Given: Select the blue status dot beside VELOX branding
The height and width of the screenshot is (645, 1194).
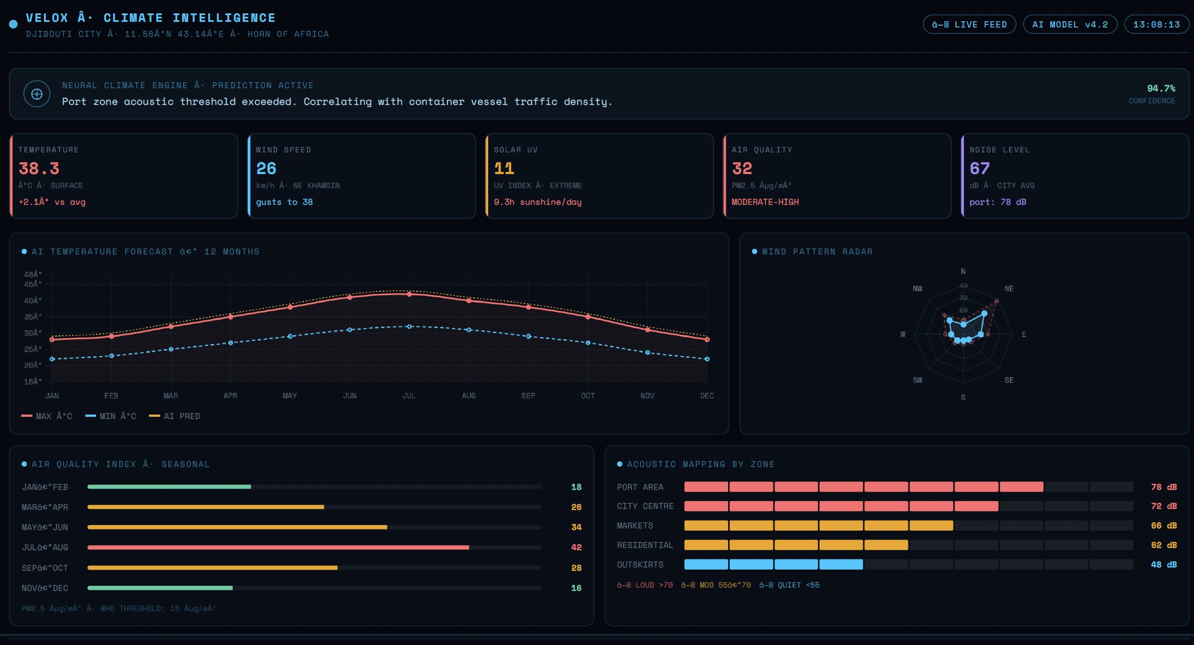Looking at the screenshot, I should point(12,23).
